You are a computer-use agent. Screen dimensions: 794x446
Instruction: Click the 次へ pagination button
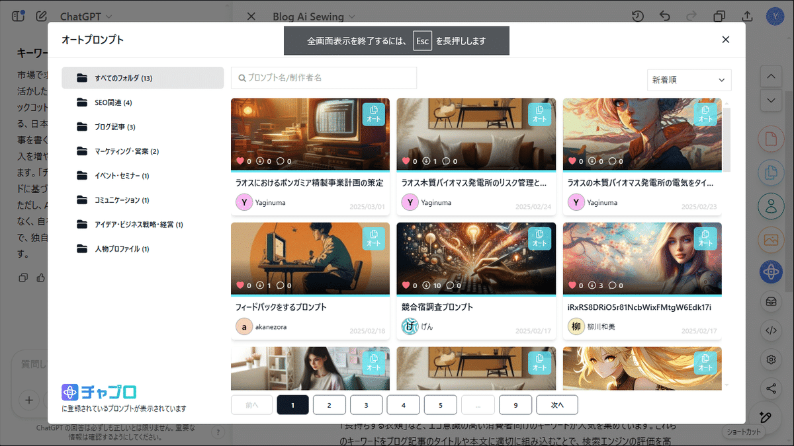point(556,404)
